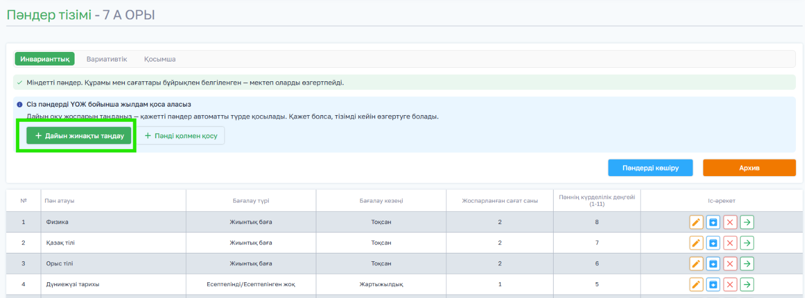Viewport: 805px width, 298px height.
Task: Delete the Қазақ тілі row
Action: pyautogui.click(x=730, y=243)
